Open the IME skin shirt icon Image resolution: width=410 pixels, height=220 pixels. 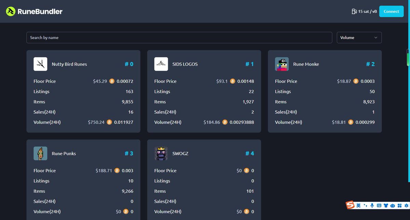tap(386, 206)
